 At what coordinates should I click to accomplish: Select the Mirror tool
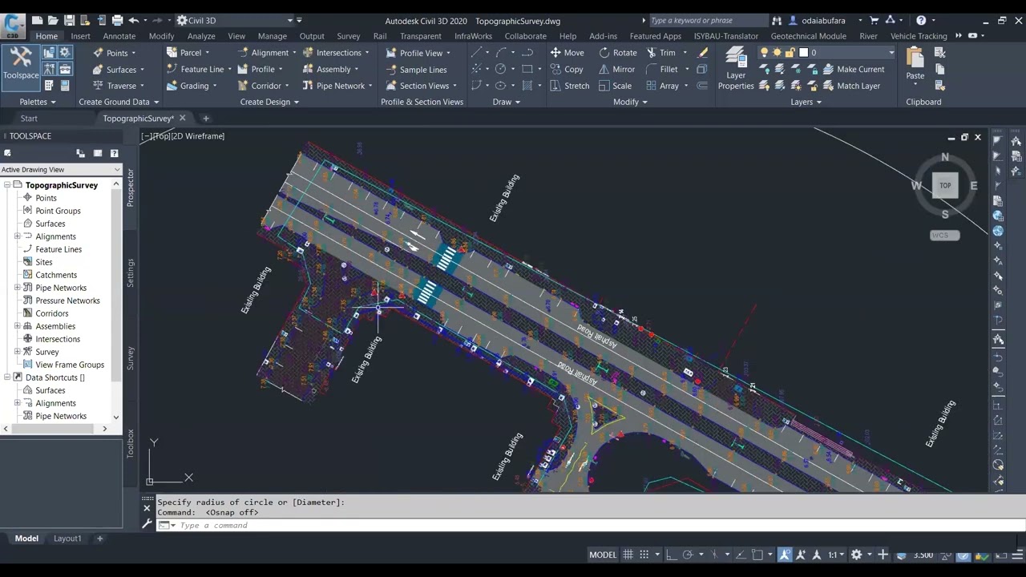(616, 70)
